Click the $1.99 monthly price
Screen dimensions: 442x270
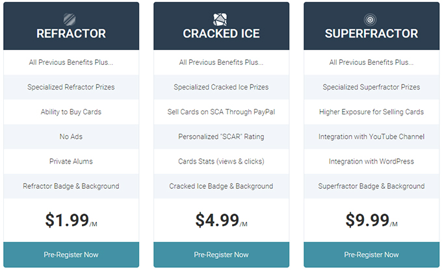tap(71, 220)
